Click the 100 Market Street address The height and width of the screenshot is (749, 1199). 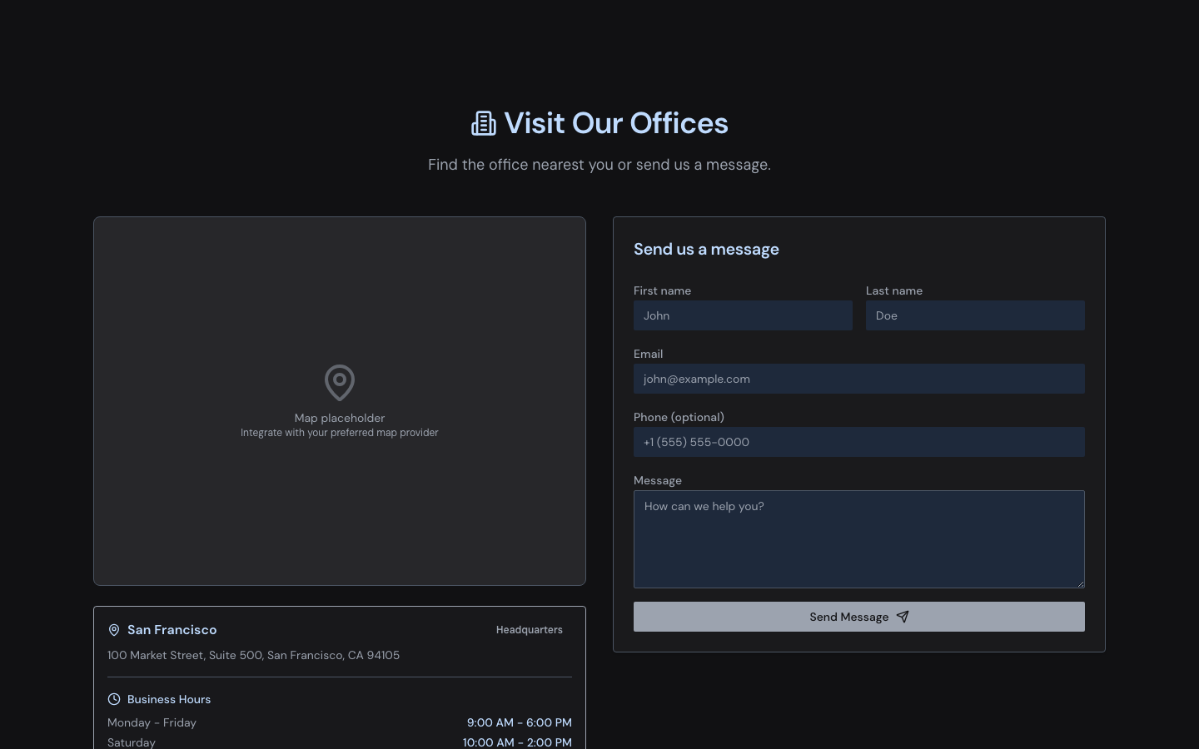click(x=253, y=655)
